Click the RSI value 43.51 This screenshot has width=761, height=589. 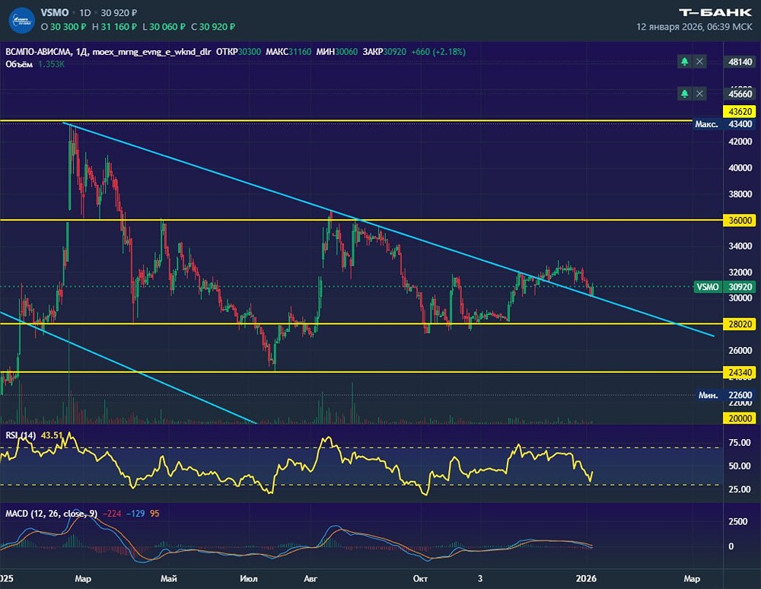[x=52, y=435]
